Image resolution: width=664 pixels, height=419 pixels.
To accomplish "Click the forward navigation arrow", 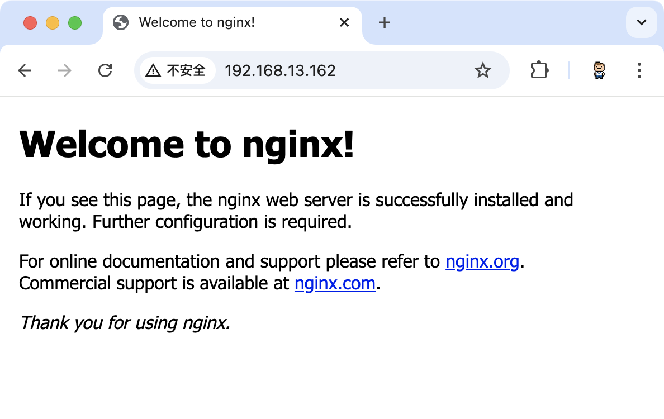I will pos(65,70).
